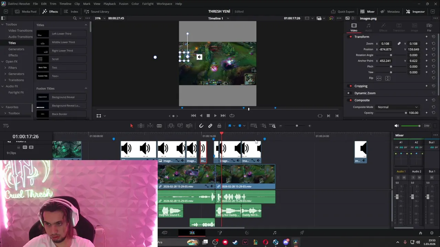Image resolution: width=440 pixels, height=247 pixels.
Task: Click the timeline zoom-in plus button
Action: (309, 126)
